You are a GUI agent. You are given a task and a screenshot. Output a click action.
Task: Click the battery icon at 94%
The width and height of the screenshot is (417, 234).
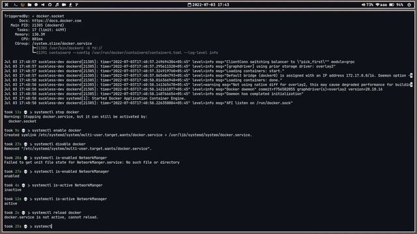pyautogui.click(x=392, y=5)
